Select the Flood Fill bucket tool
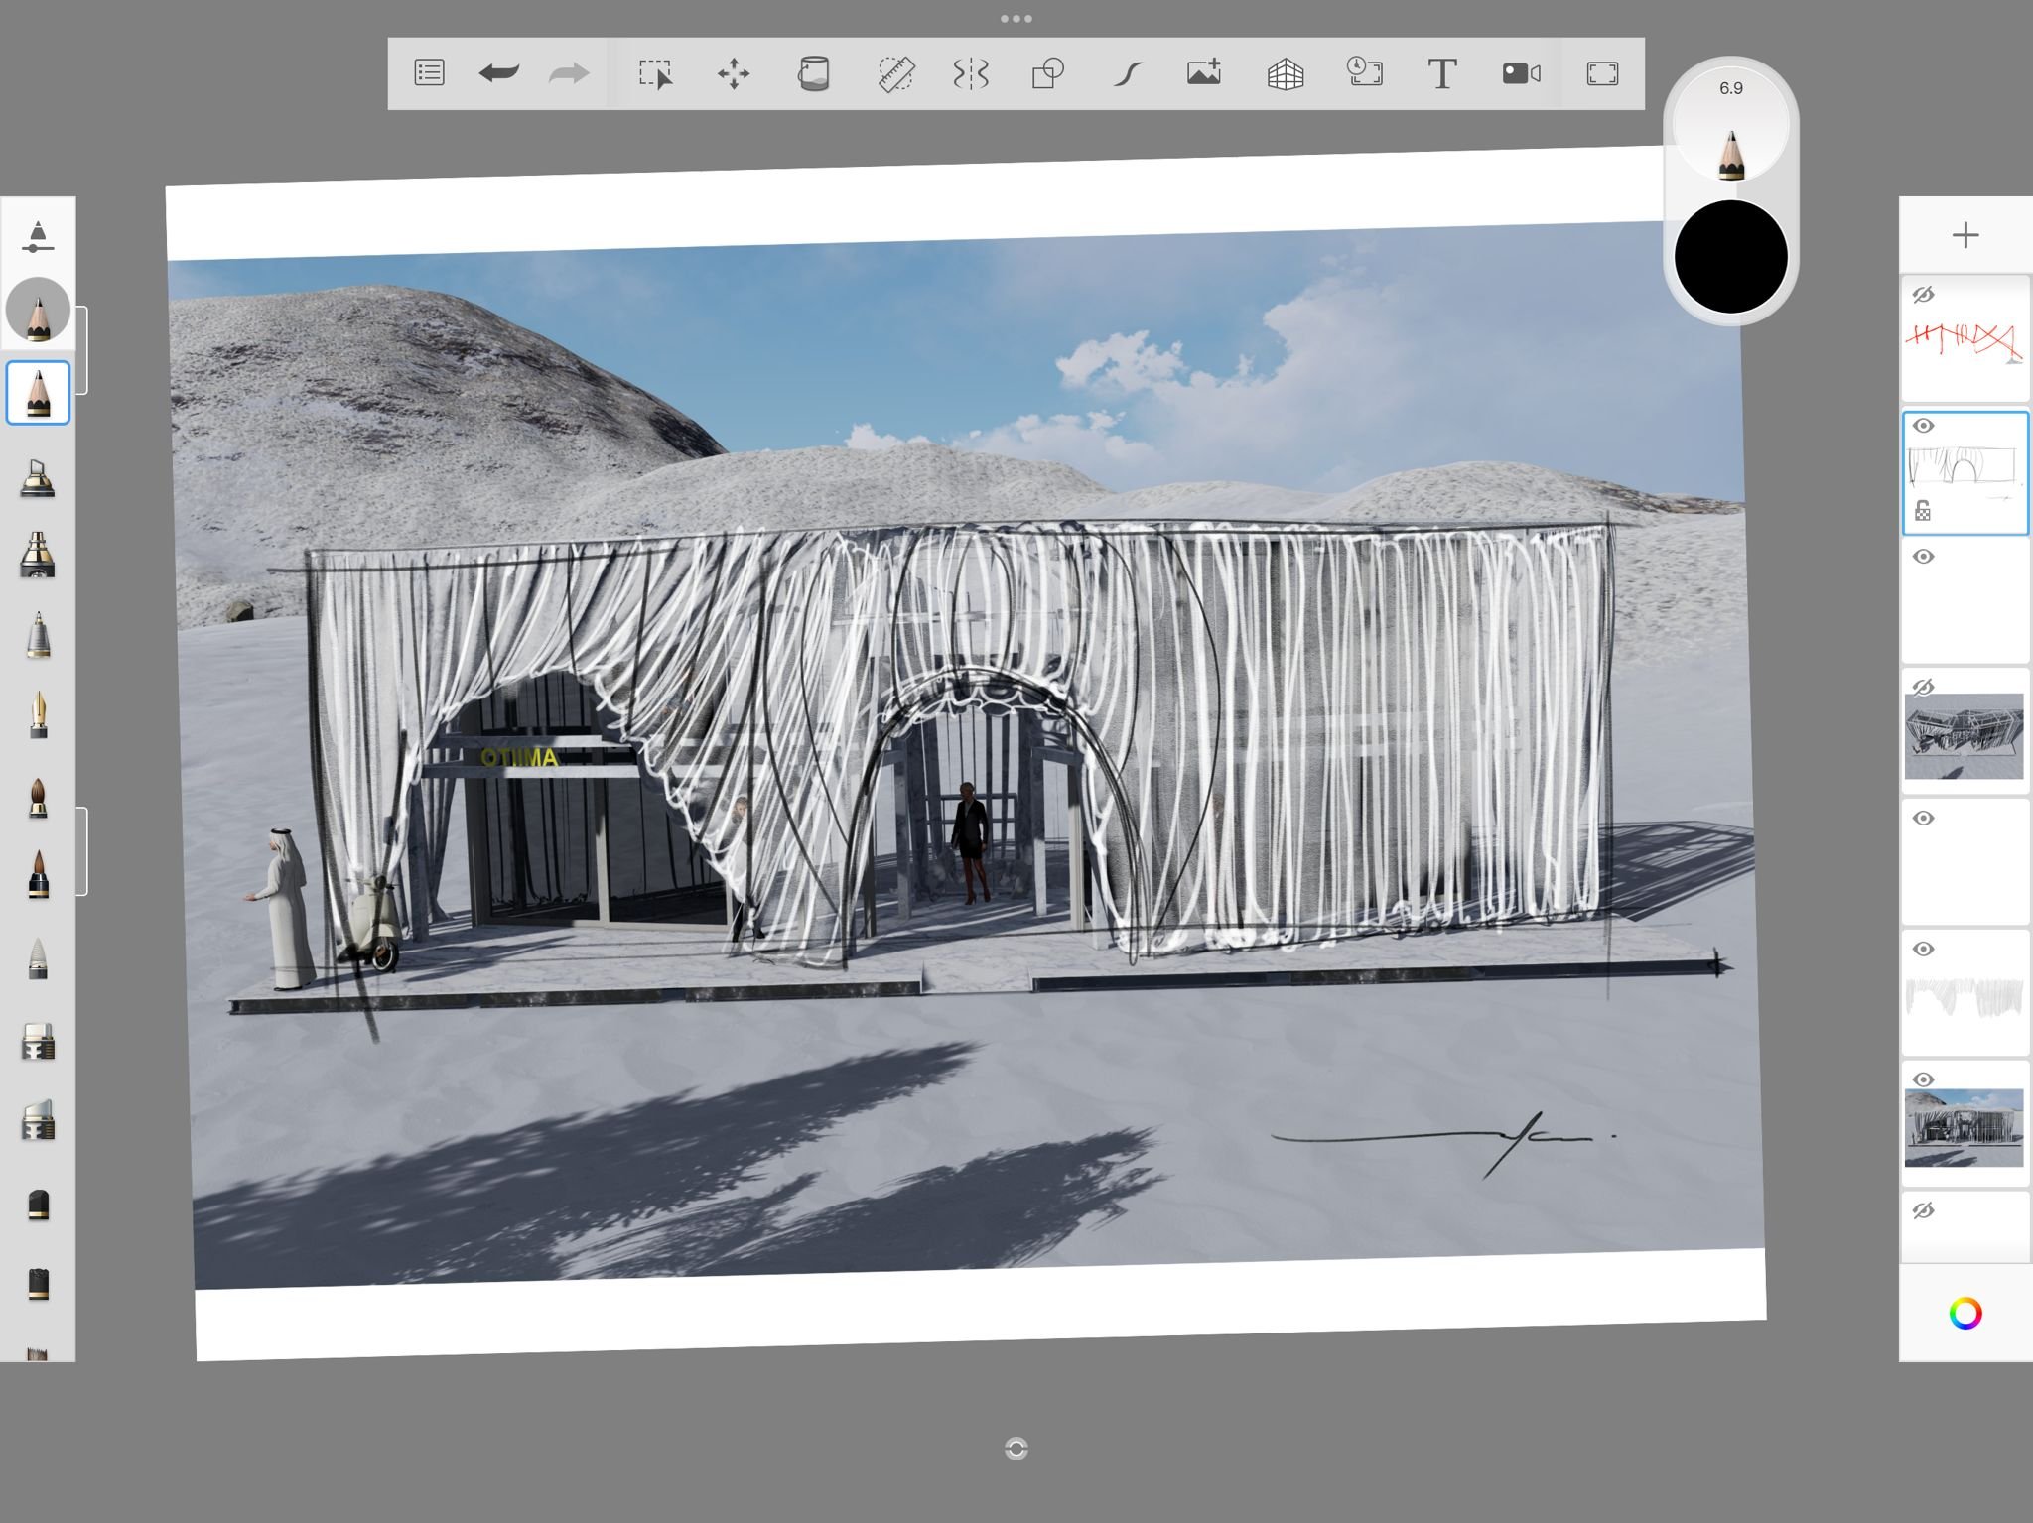This screenshot has width=2033, height=1523. point(813,73)
